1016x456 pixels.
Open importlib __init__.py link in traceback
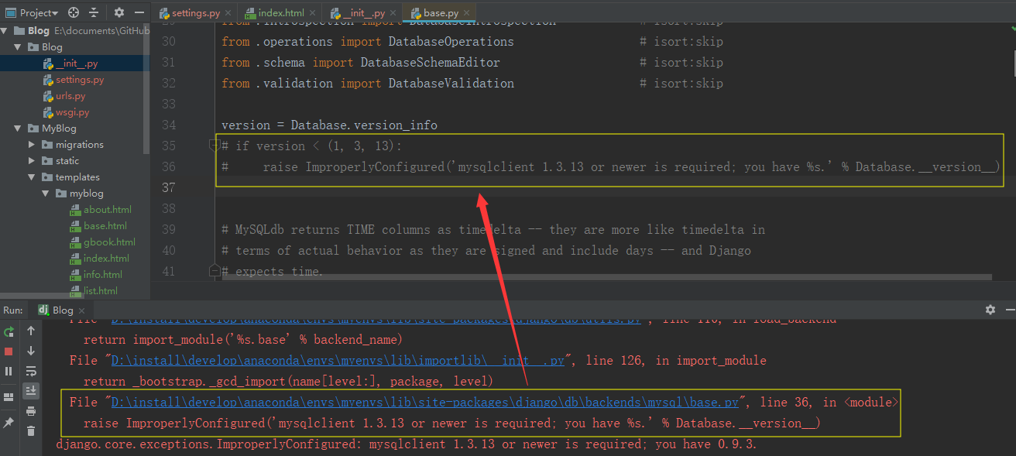coord(338,361)
